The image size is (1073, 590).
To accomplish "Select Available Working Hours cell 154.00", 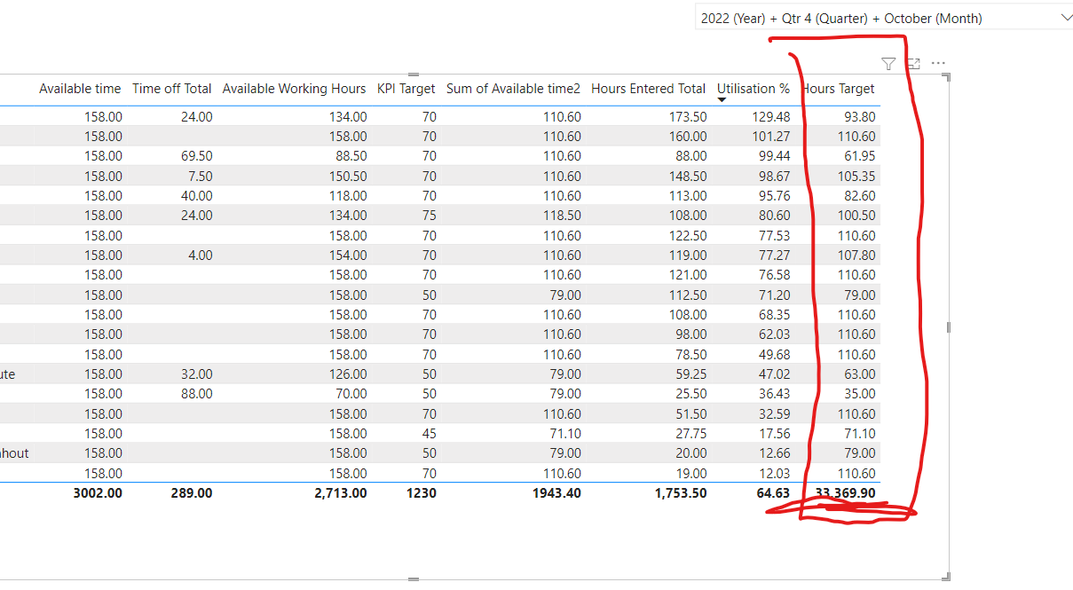I will click(346, 255).
